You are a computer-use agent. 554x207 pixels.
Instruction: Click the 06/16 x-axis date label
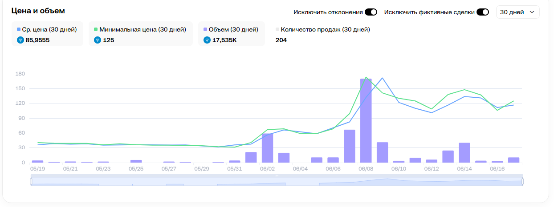[x=497, y=169]
